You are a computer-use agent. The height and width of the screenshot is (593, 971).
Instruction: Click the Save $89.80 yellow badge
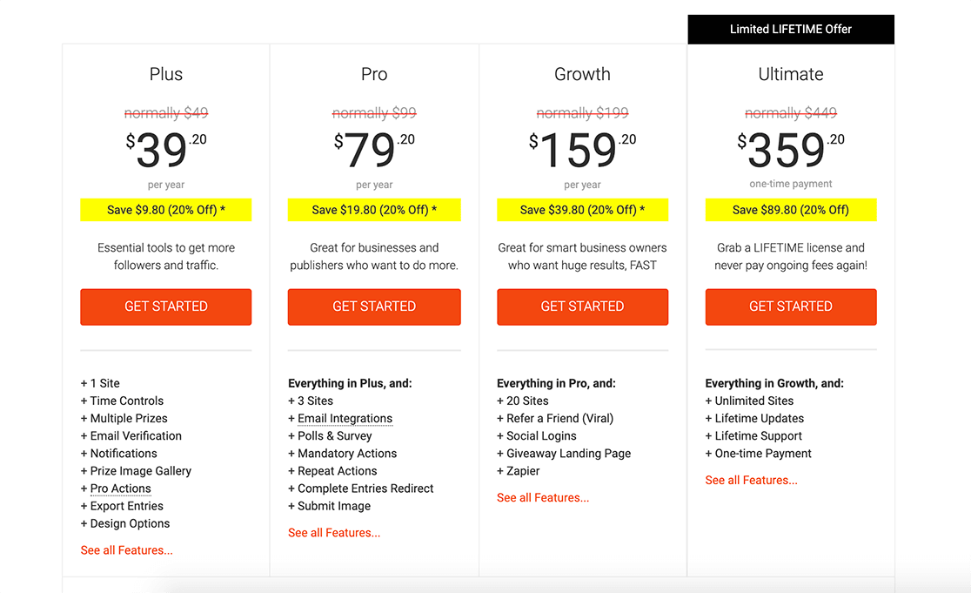790,210
